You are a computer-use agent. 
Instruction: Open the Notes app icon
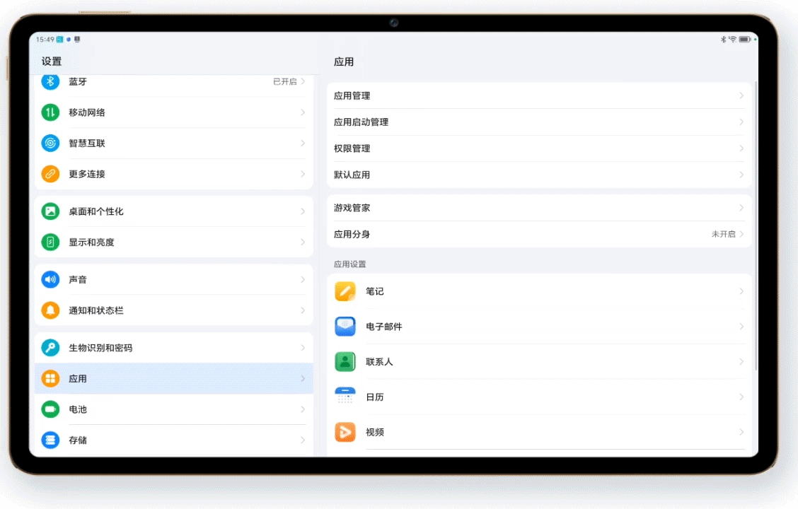coord(345,291)
